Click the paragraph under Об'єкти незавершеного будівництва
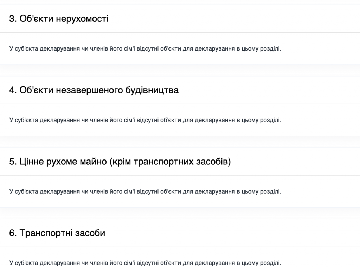The image size is (360, 267). pyautogui.click(x=145, y=120)
